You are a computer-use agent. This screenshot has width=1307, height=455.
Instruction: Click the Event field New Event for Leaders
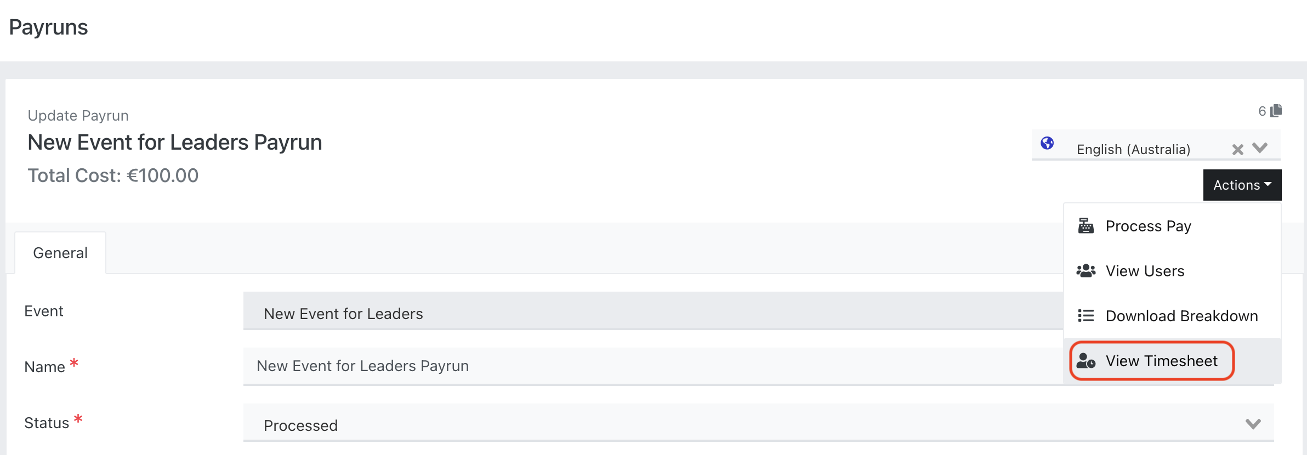pos(653,311)
